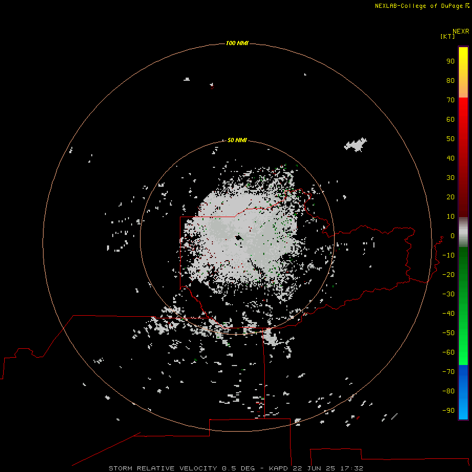Click the 90 value on color scale

[x=450, y=61]
